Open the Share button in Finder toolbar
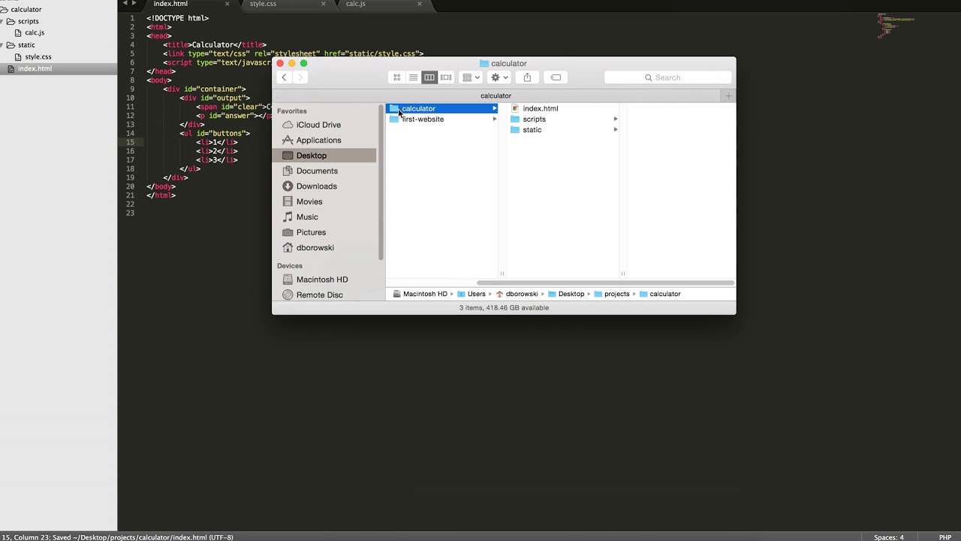Viewport: 961px width, 541px height. [x=527, y=77]
